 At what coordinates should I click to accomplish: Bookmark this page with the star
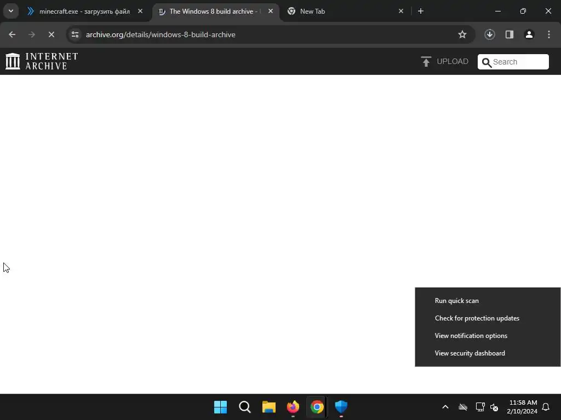(x=462, y=34)
